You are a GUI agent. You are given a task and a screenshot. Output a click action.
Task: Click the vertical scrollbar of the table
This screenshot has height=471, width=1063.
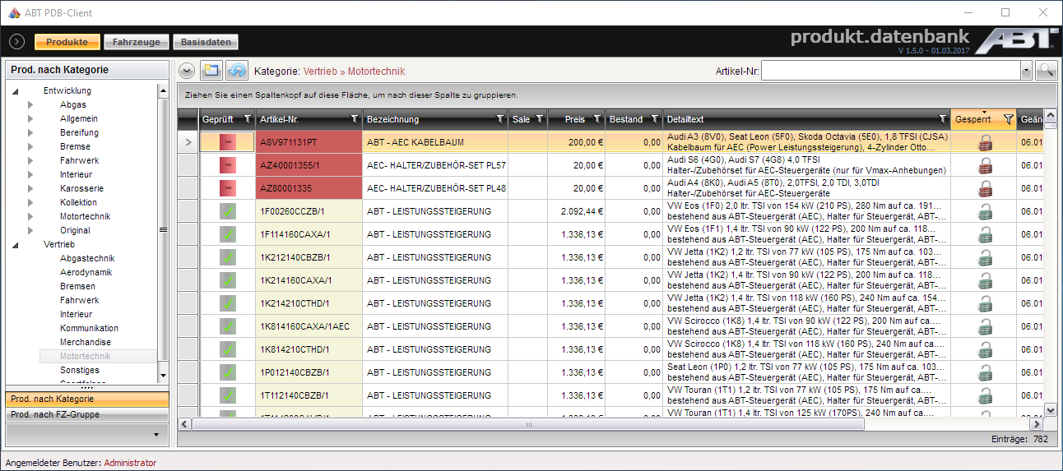pyautogui.click(x=1050, y=263)
